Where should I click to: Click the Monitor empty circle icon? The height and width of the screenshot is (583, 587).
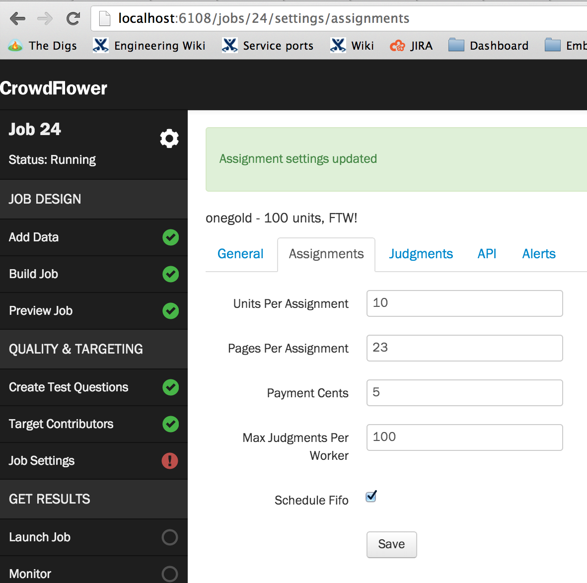click(170, 574)
